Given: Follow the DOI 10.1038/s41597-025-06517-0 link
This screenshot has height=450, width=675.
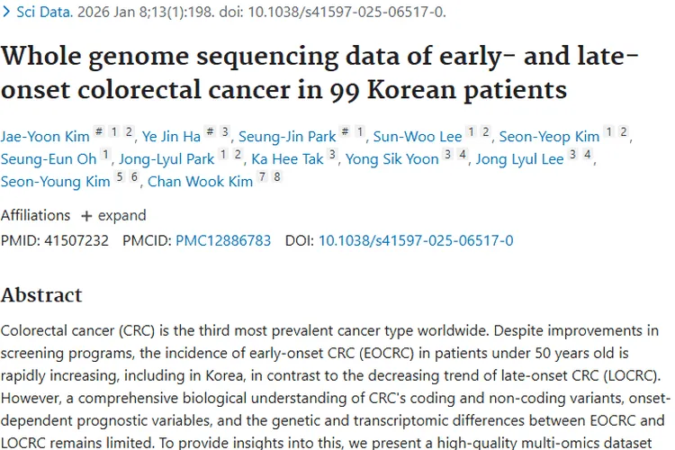Looking at the screenshot, I should click(x=416, y=240).
